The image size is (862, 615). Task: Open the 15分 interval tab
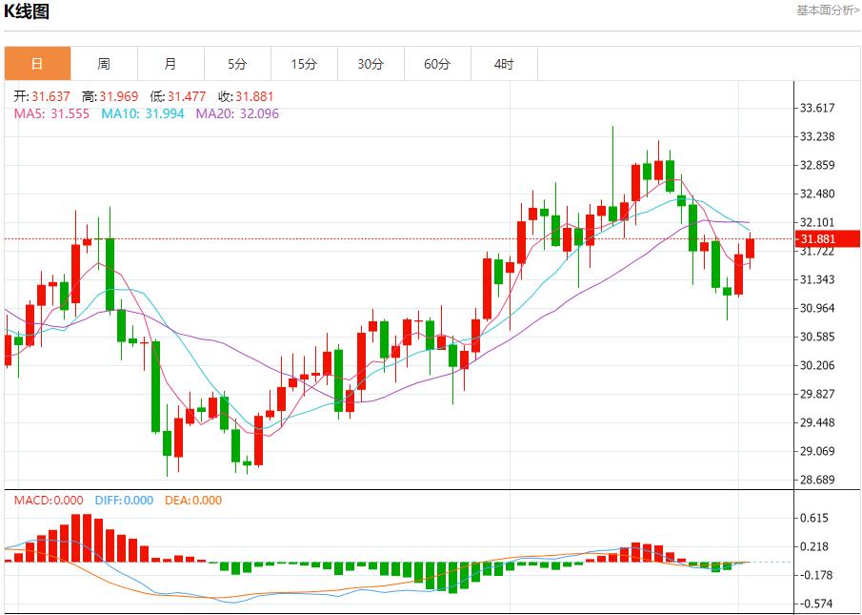(304, 64)
